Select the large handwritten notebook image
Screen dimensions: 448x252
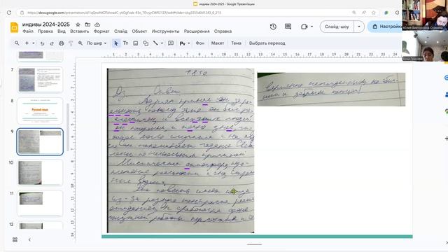[181, 150]
